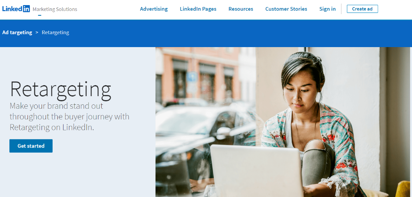The width and height of the screenshot is (412, 197).
Task: Select Customer Stories in the top navigation
Action: [x=286, y=9]
